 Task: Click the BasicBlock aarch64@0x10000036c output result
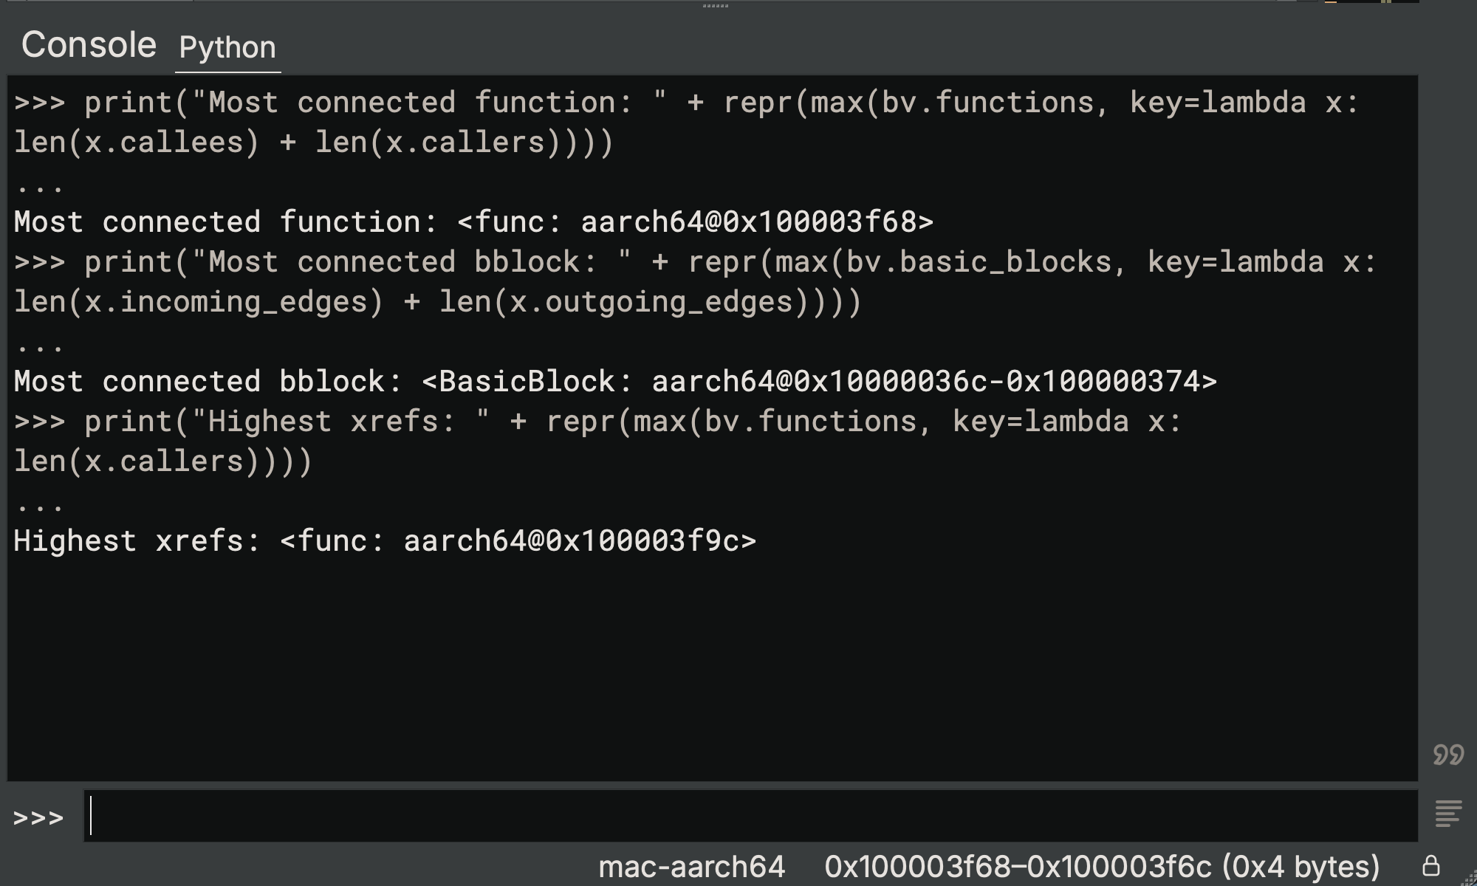pyautogui.click(x=819, y=382)
